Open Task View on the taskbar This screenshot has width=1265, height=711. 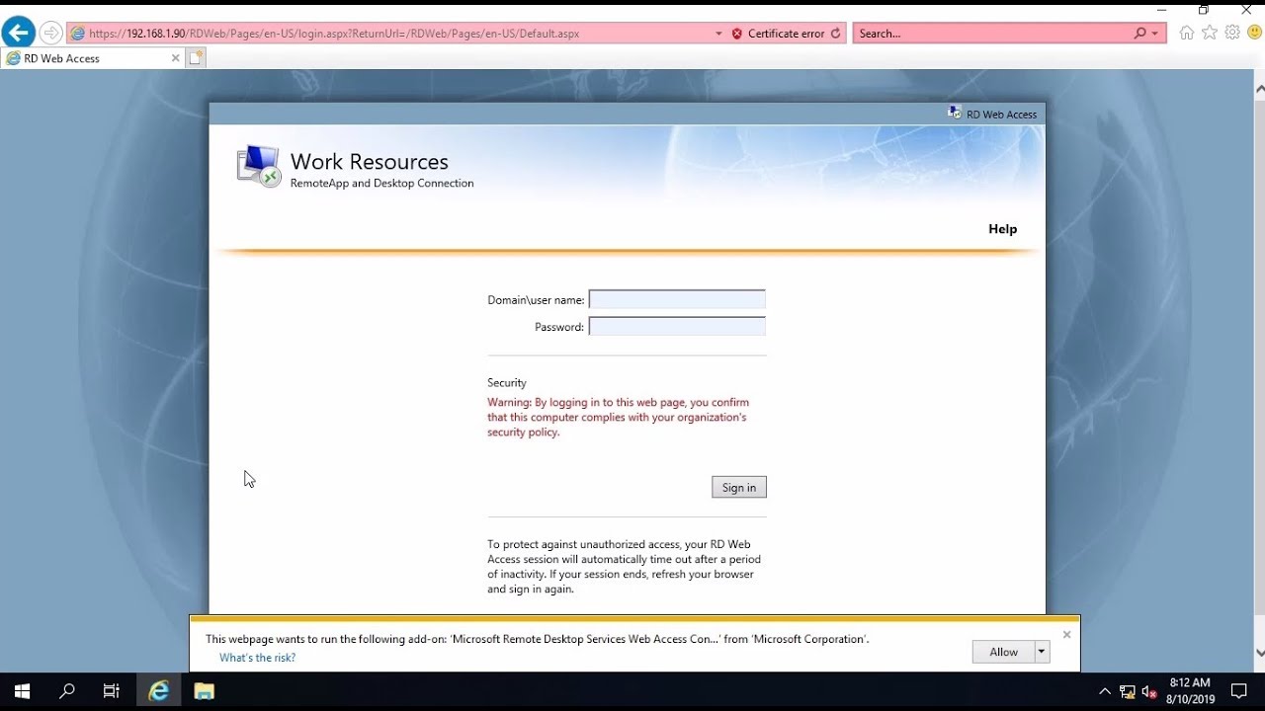pos(112,691)
